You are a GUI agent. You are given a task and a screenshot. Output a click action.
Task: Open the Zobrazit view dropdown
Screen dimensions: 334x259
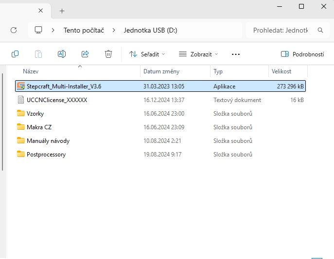[x=198, y=54]
